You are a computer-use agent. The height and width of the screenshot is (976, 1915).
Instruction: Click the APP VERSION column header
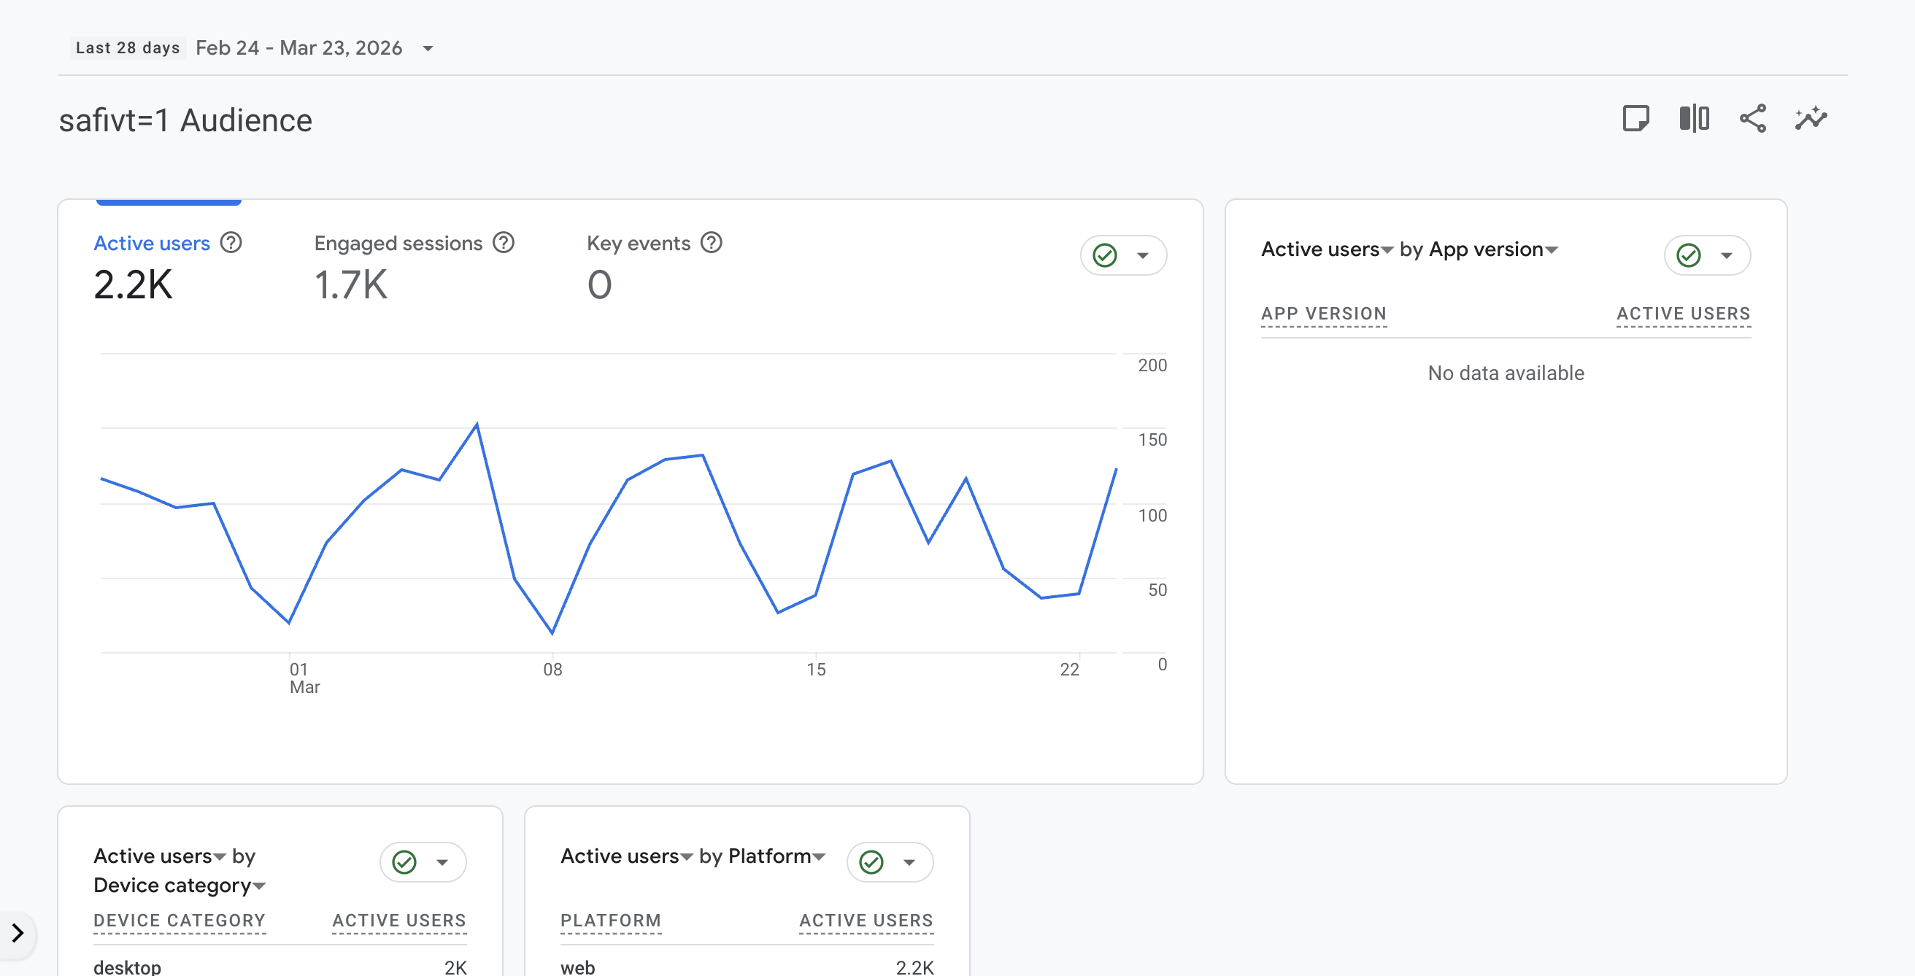[1323, 314]
